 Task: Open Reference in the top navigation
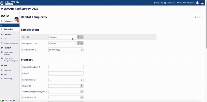(170, 3)
